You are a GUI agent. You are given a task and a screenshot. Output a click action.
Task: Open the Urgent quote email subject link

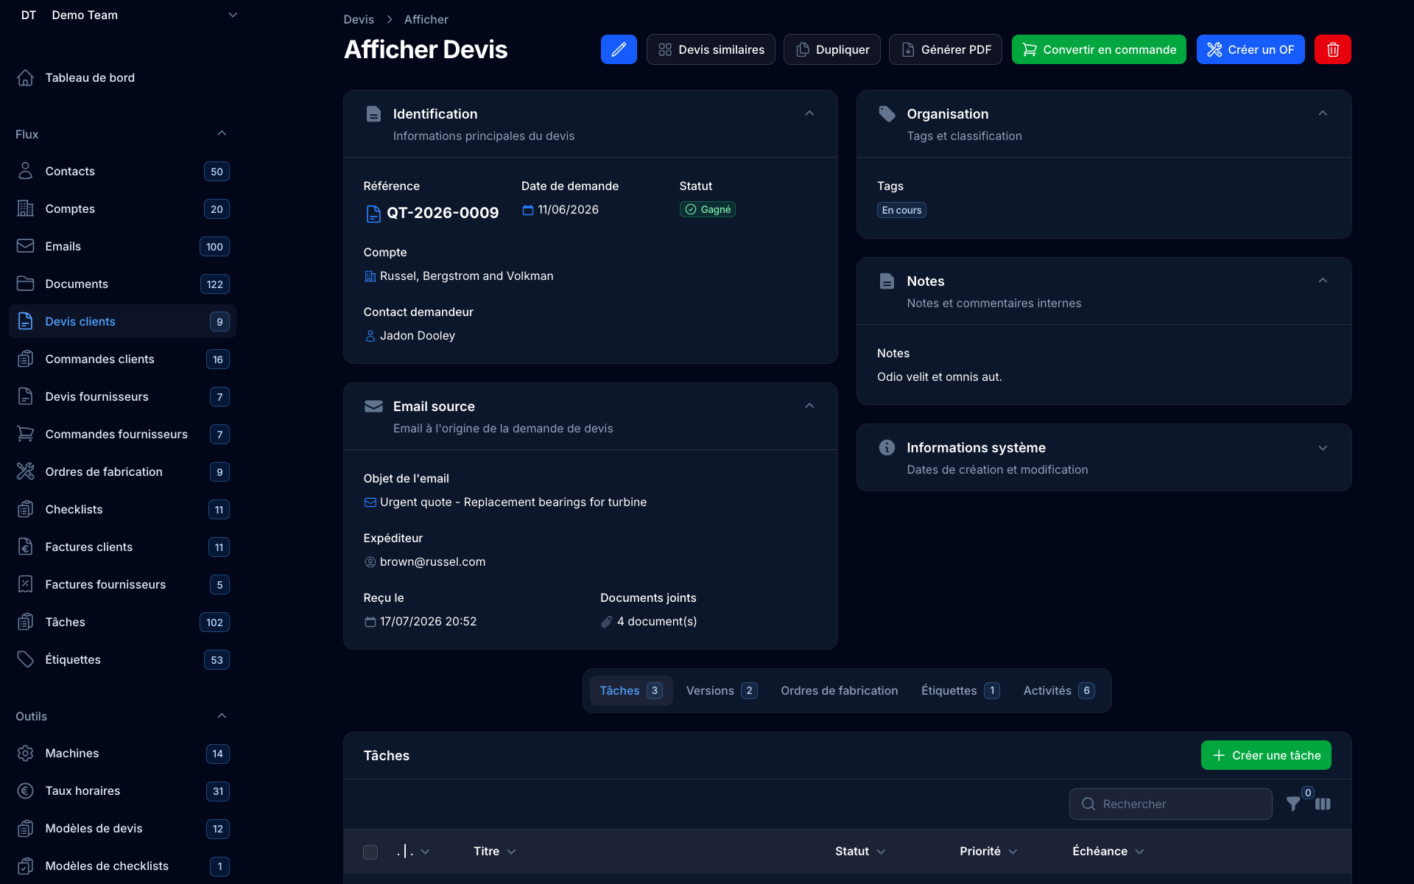point(513,502)
